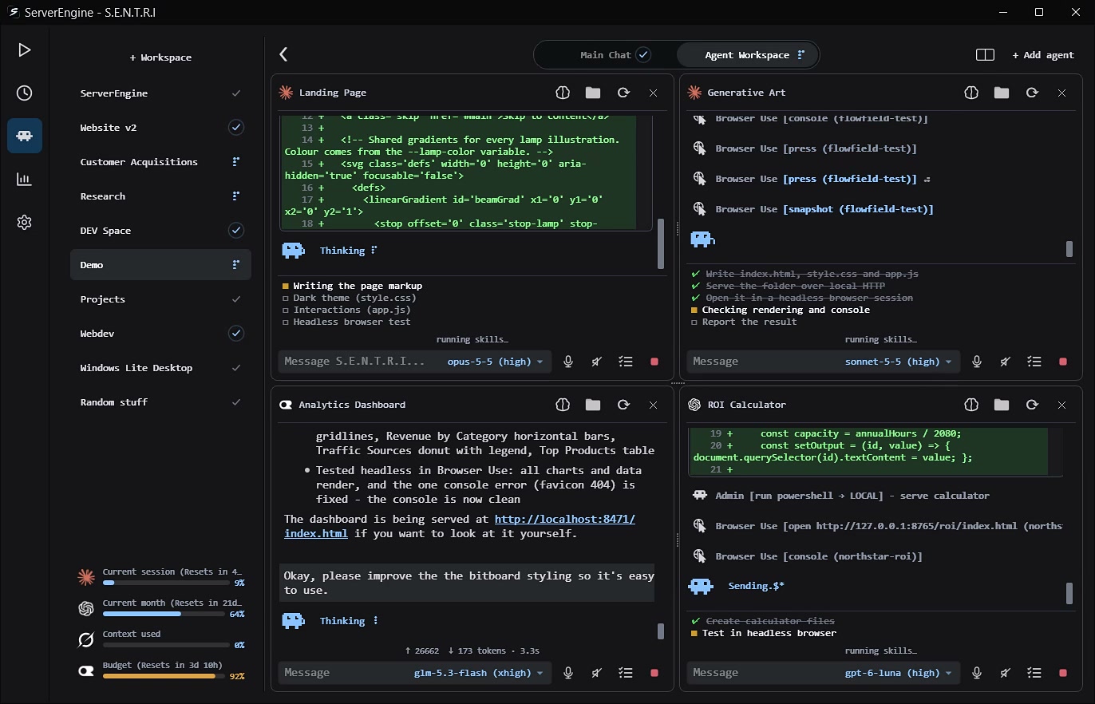Open the Generative Art panel folder icon

click(1001, 93)
